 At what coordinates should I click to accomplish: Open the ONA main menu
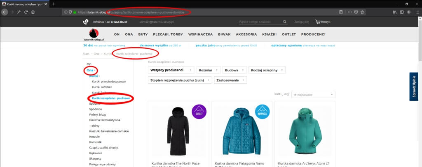pos(129,34)
